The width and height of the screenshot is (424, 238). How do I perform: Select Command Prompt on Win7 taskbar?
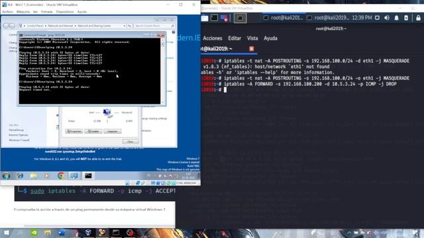click(88, 176)
